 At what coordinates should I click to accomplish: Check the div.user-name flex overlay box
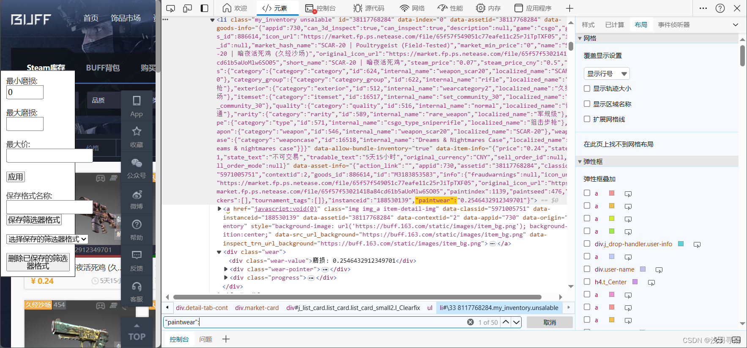click(587, 269)
